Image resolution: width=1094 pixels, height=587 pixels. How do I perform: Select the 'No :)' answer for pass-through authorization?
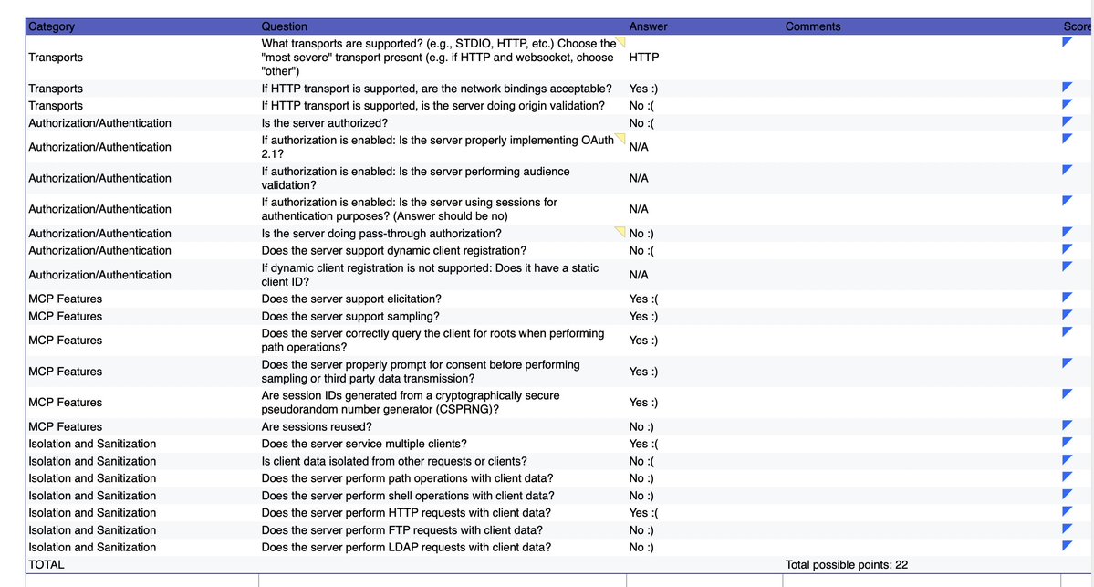(x=641, y=233)
